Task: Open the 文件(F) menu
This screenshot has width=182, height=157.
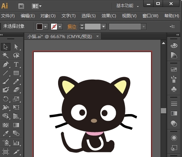Action: tap(8, 16)
